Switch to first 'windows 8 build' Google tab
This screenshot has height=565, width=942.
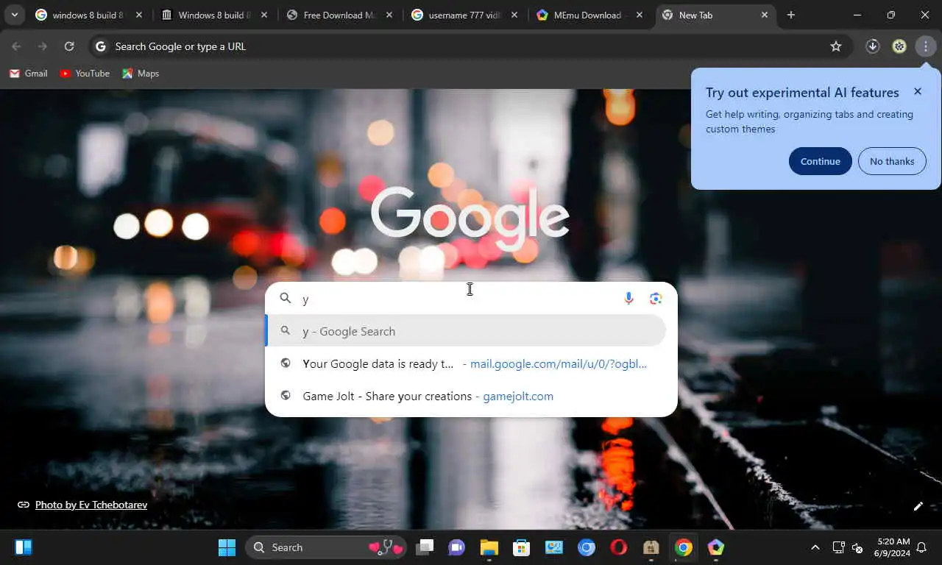89,15
